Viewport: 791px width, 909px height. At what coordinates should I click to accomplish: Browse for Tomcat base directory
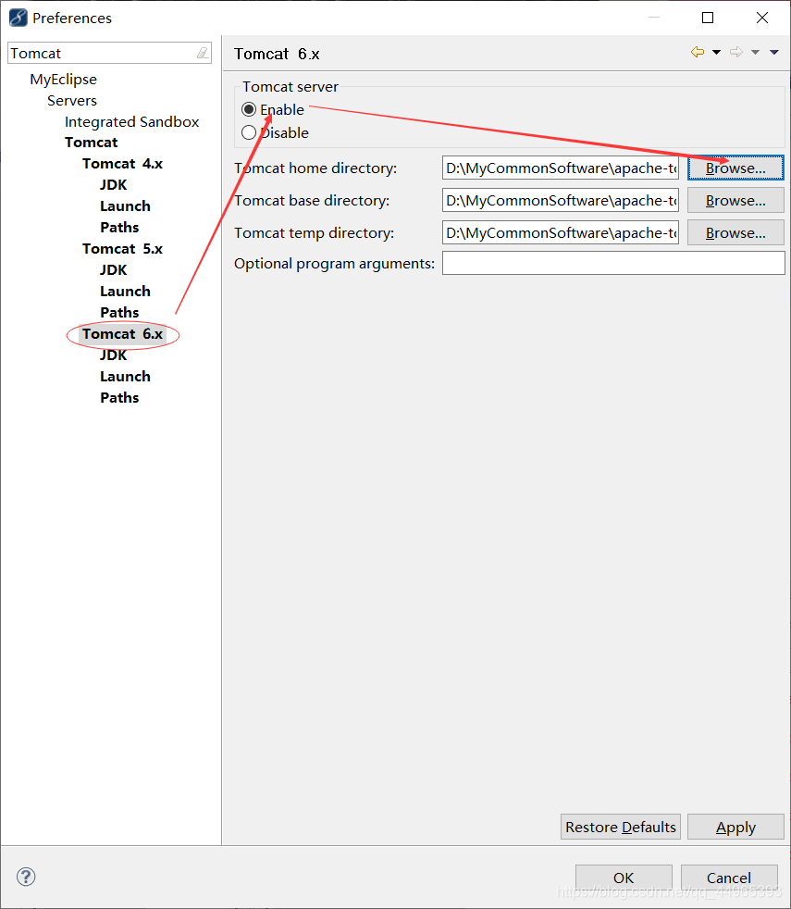tap(735, 201)
